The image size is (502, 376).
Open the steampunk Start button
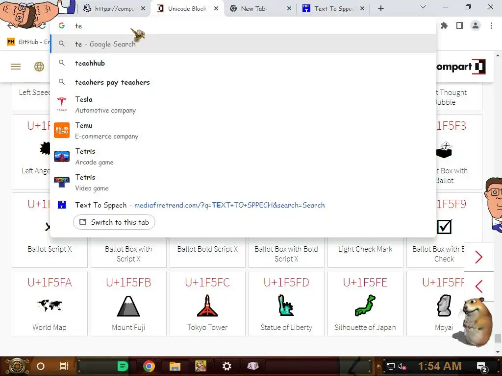(17, 366)
